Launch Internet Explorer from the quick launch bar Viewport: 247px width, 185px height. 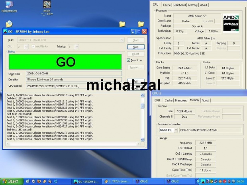click(x=56, y=181)
